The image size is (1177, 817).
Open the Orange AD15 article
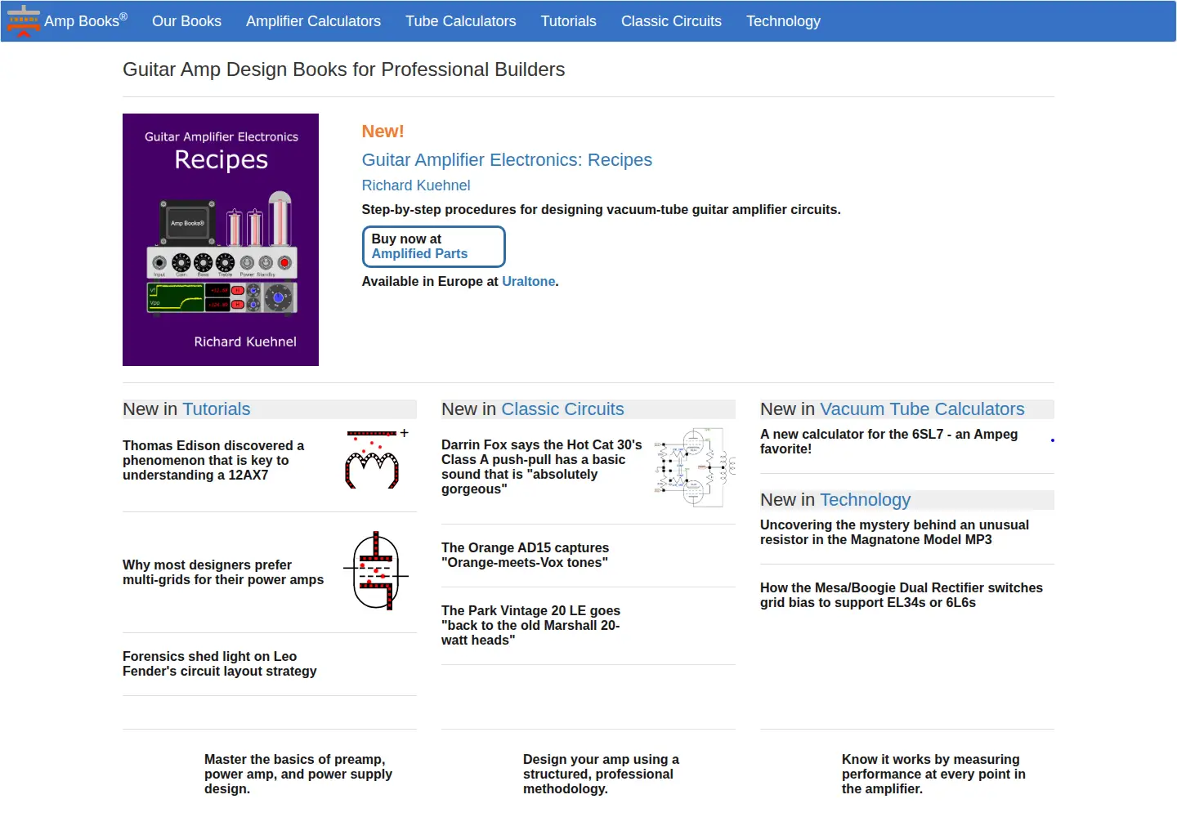point(525,555)
